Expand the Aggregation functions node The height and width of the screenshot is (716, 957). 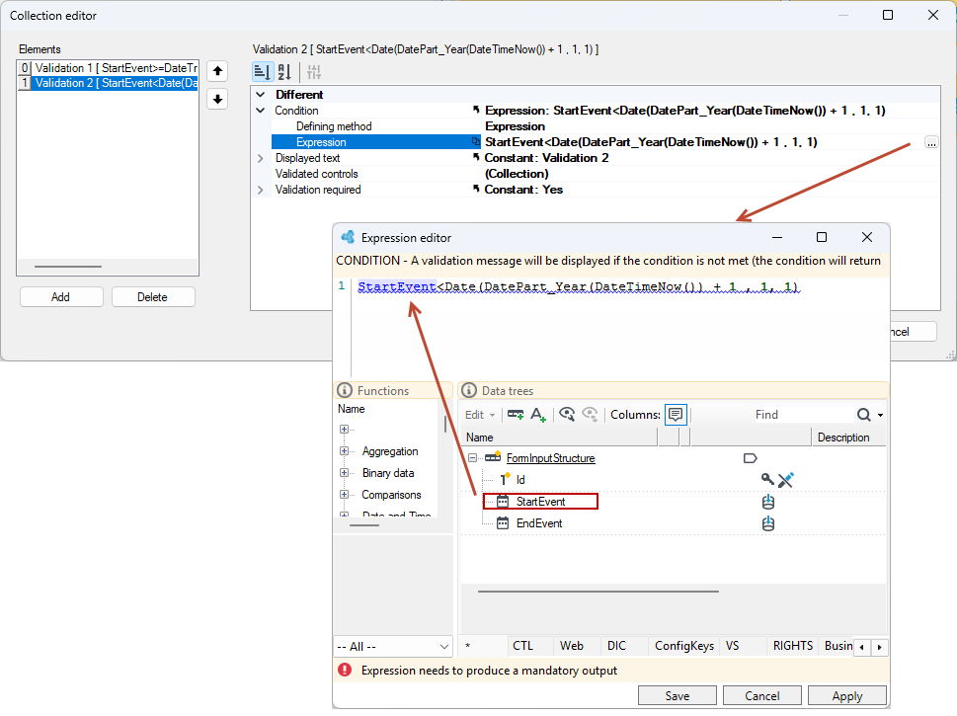click(345, 451)
